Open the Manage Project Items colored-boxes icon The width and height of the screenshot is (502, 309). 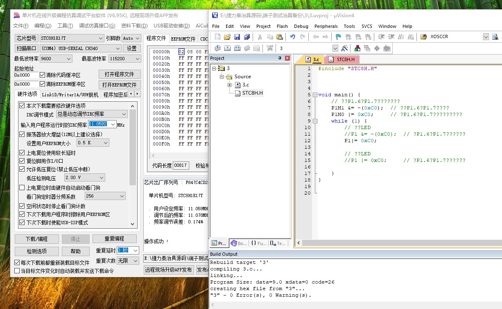tap(357, 48)
